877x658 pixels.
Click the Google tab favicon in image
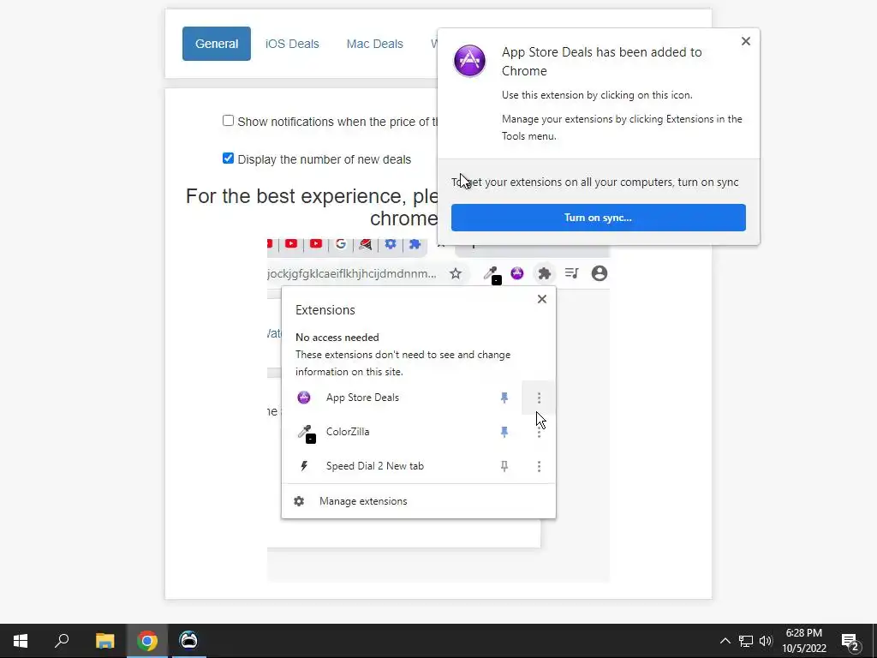(341, 244)
